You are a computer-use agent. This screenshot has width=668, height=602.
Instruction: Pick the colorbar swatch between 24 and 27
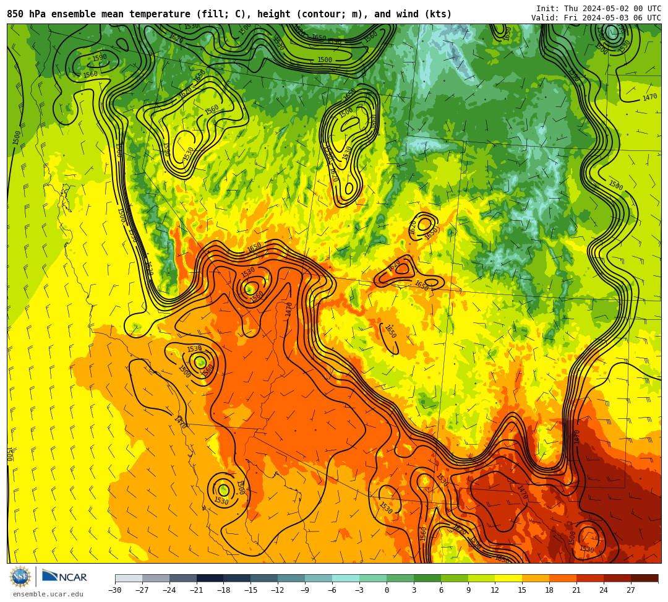coord(618,578)
